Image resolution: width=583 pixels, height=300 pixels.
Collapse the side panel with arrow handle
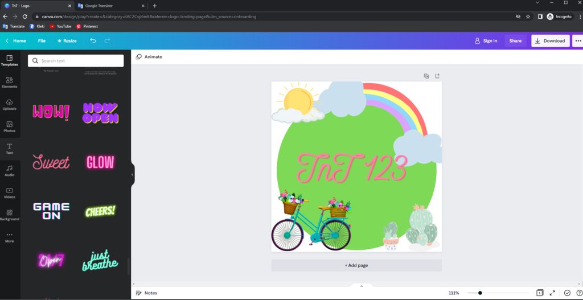tap(132, 174)
